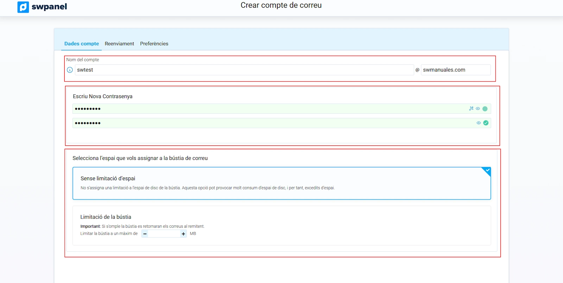Reveal the confirmation password with eye icon
The width and height of the screenshot is (563, 283).
[x=479, y=123]
